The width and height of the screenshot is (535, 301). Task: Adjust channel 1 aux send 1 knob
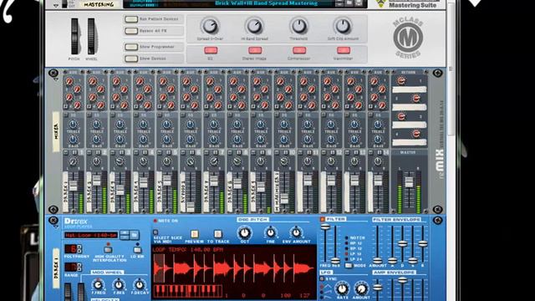tap(69, 82)
